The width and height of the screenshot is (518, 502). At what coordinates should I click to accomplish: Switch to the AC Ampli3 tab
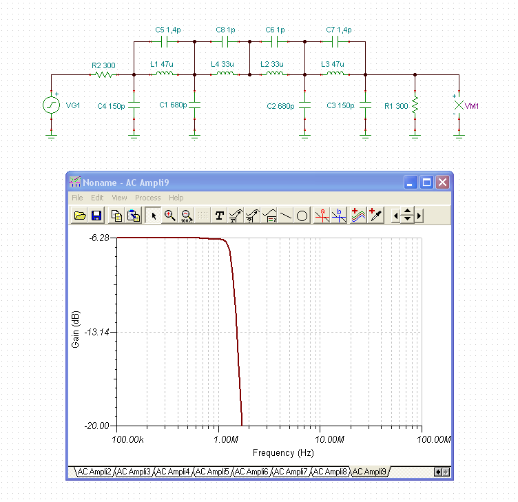tap(134, 472)
